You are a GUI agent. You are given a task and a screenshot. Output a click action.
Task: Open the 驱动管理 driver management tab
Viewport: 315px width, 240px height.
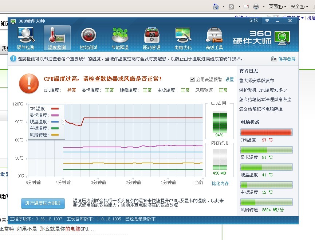click(x=152, y=38)
